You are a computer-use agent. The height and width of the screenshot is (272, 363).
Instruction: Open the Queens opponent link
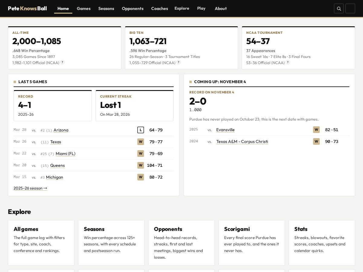[x=57, y=165]
